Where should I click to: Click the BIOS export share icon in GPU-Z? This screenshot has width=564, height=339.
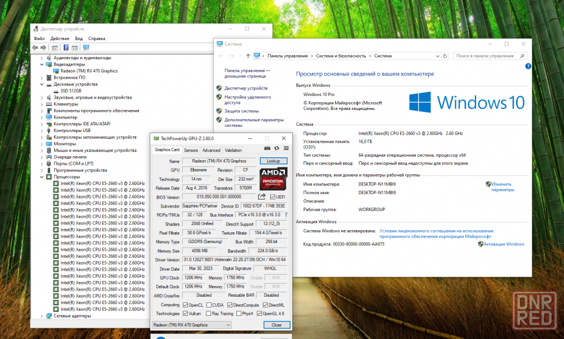[x=262, y=196]
